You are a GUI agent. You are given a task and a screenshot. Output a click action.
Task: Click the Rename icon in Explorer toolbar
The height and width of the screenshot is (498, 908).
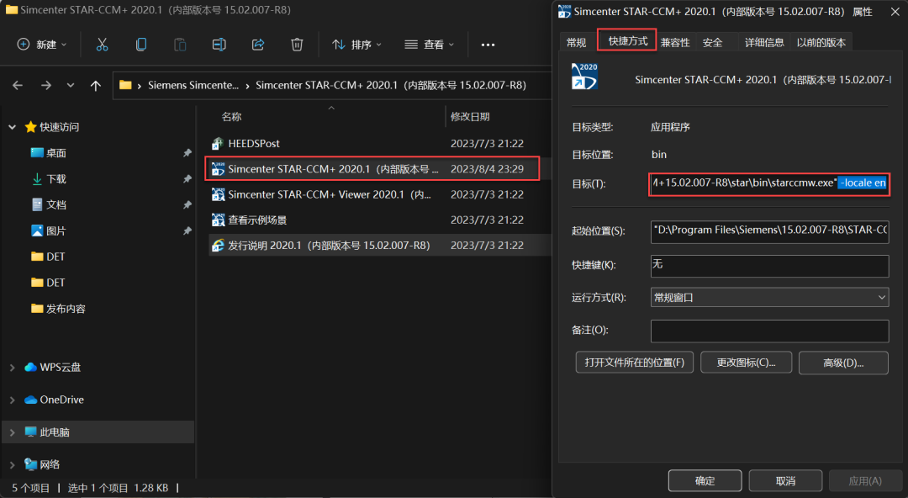(219, 45)
